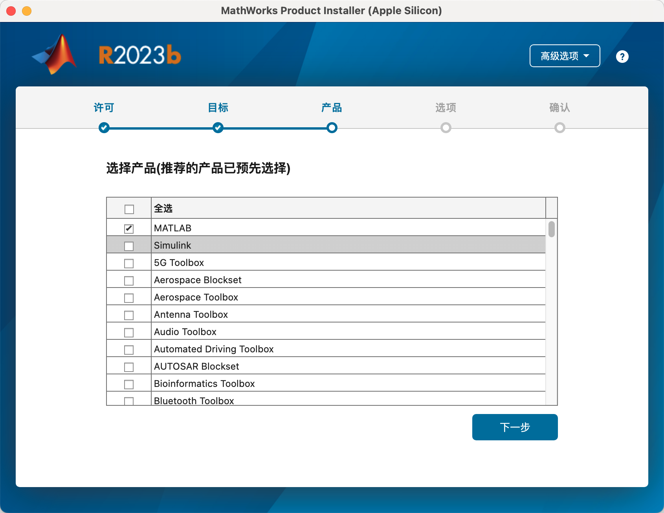Click the 许可 completed checkmark marker
664x513 pixels.
[x=104, y=128]
